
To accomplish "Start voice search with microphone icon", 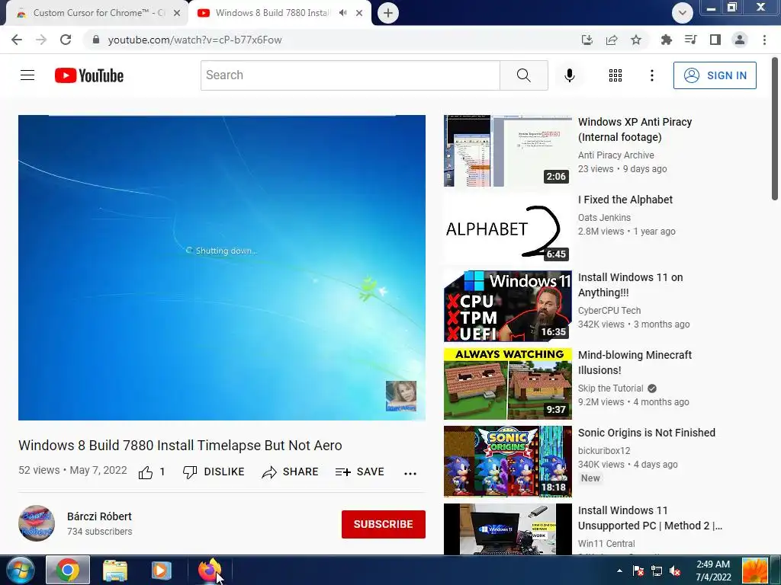I will 569,75.
